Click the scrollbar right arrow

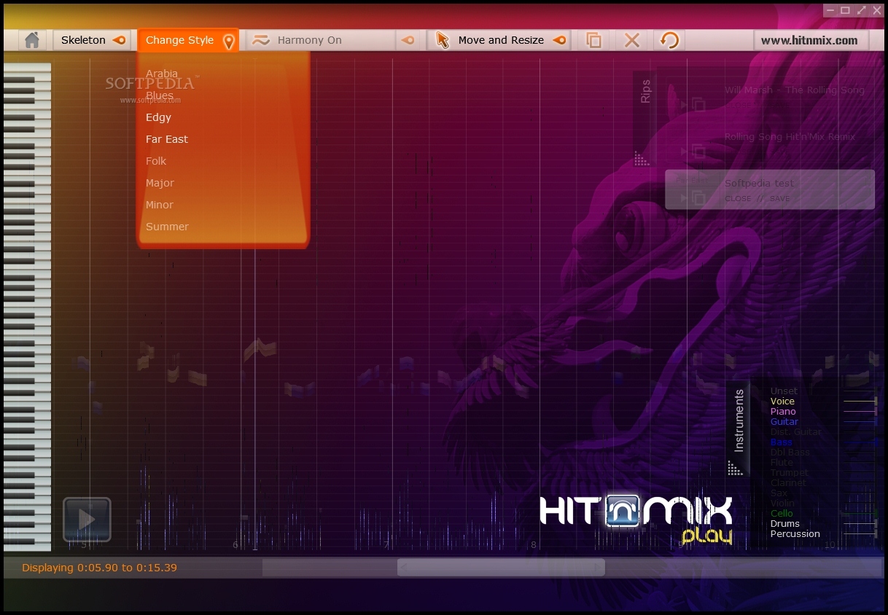click(x=599, y=568)
